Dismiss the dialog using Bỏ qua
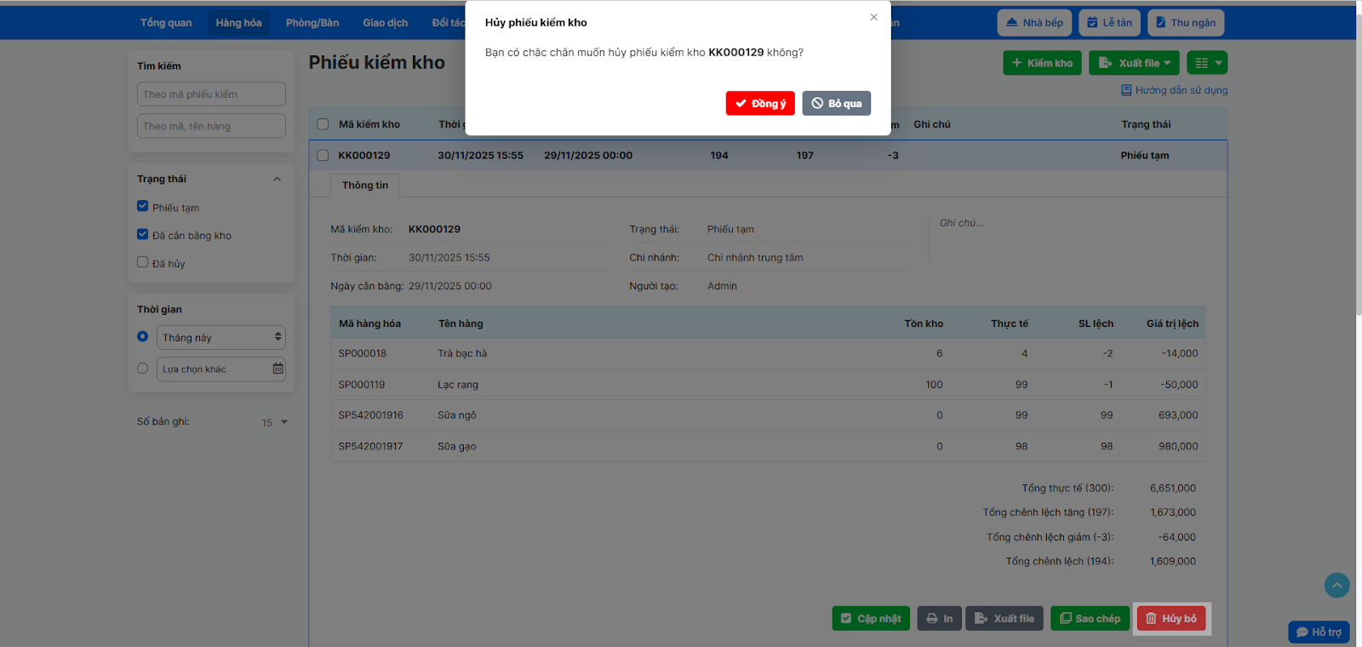 pyautogui.click(x=836, y=103)
